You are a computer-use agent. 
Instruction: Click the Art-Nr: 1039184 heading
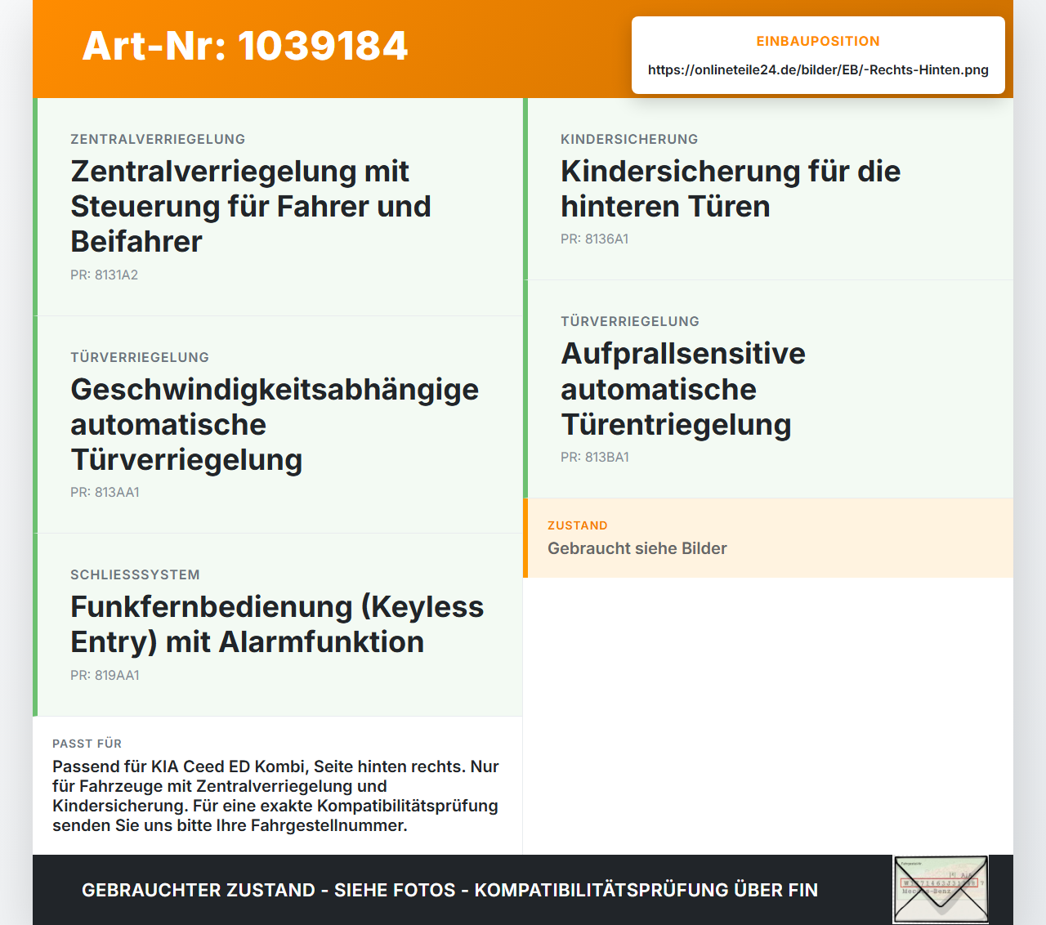click(x=244, y=46)
